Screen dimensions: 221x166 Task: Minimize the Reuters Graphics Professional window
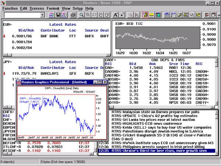tap(95, 82)
